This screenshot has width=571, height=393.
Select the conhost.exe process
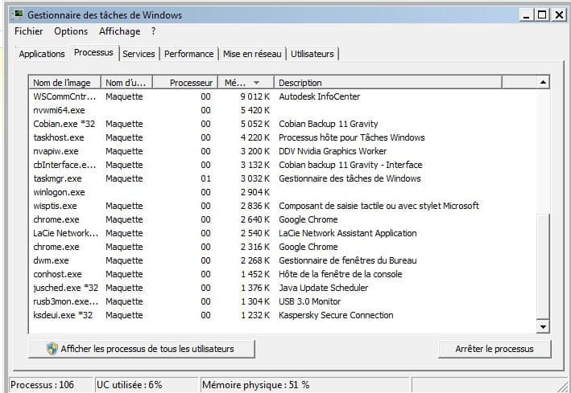coord(282,274)
